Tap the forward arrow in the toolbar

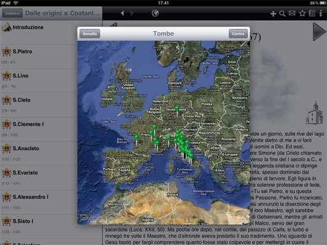pos(132,13)
